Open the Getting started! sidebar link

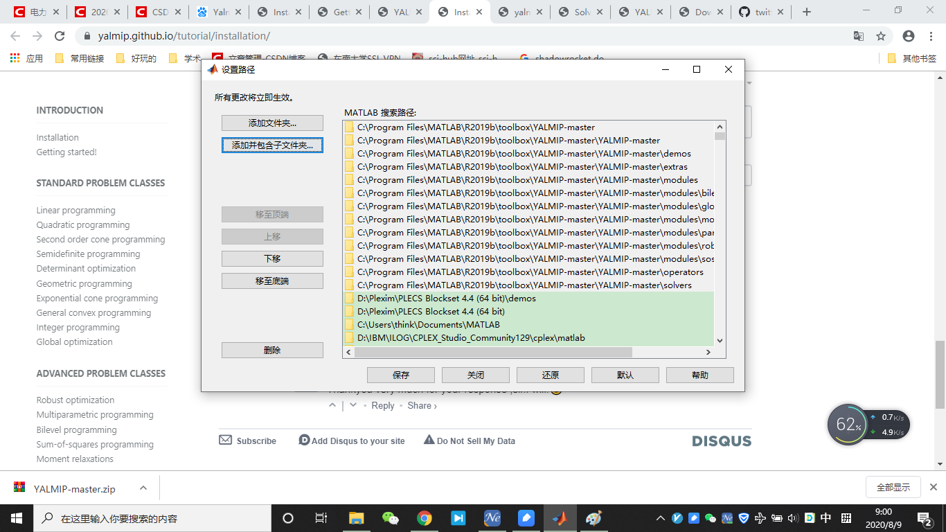point(66,152)
